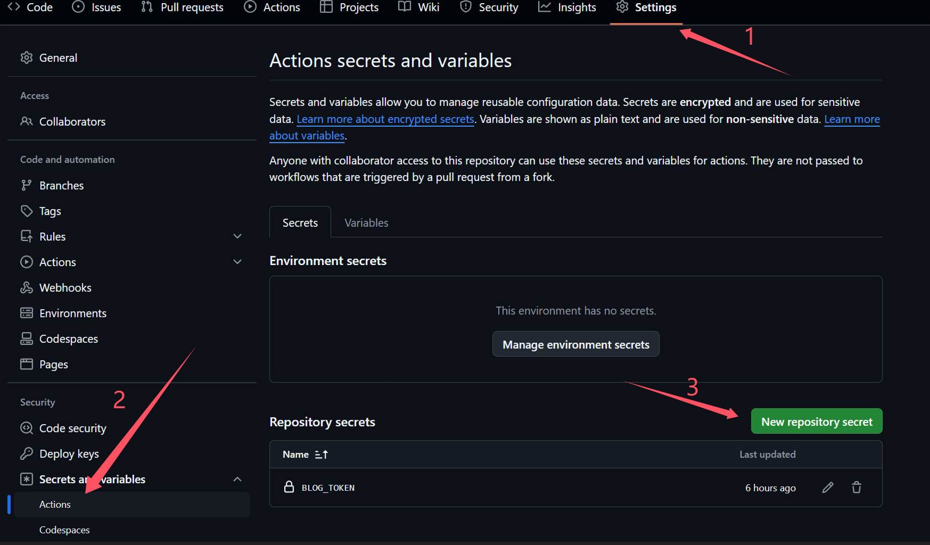
Task: Open the Environments settings page
Action: (73, 313)
